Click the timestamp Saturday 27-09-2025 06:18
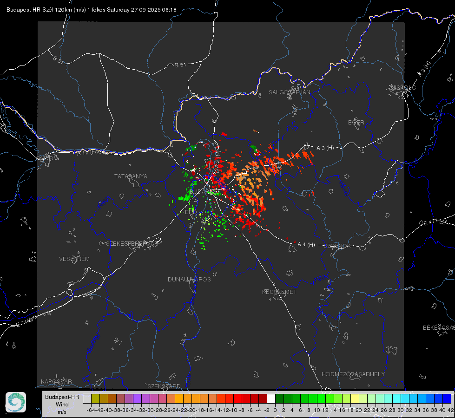Screen dimensions: 455x418 [142, 10]
